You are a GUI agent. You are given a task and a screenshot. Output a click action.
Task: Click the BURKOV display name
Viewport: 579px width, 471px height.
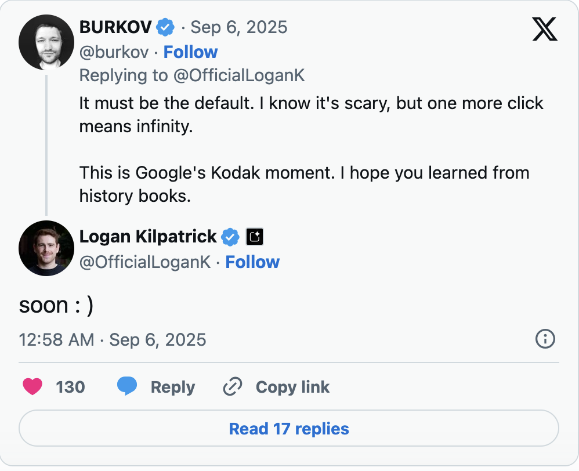115,27
